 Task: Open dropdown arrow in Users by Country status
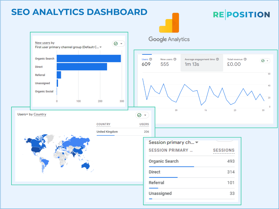click(x=145, y=115)
